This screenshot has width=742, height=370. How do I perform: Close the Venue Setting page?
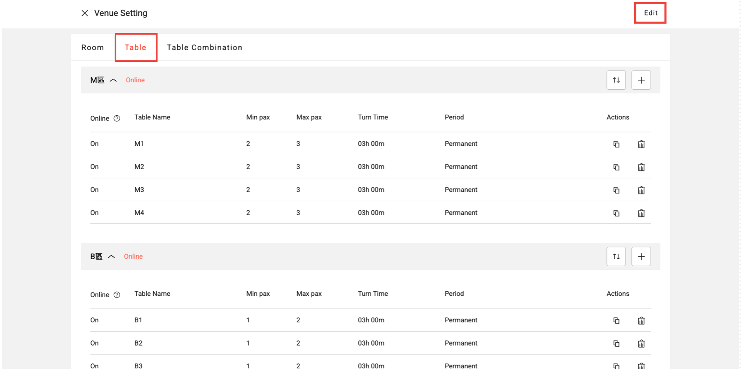[85, 13]
